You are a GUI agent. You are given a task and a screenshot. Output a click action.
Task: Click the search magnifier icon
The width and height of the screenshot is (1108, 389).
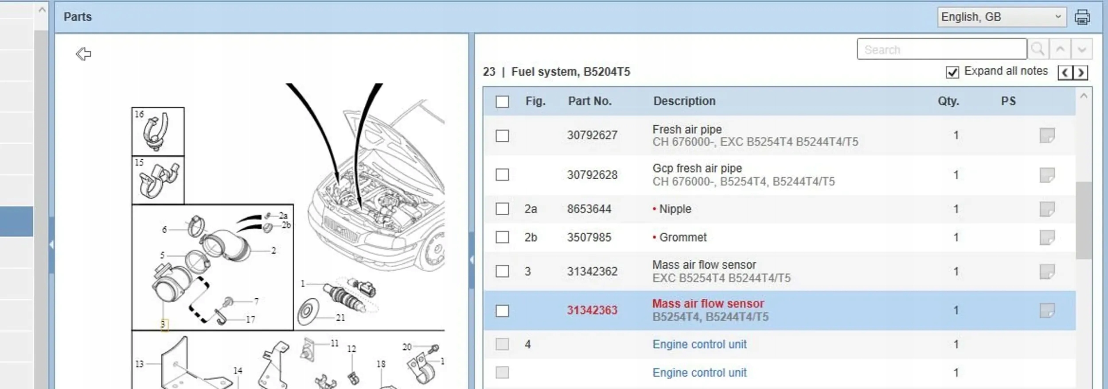(x=1038, y=49)
